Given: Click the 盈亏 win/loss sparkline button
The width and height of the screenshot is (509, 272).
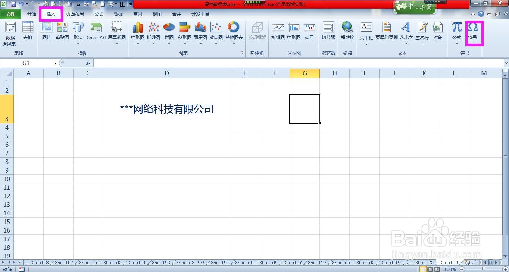Looking at the screenshot, I should 309,32.
